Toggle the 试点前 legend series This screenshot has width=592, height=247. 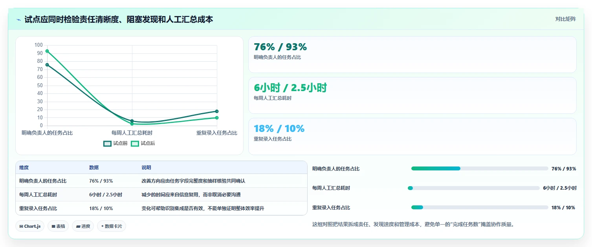click(115, 144)
